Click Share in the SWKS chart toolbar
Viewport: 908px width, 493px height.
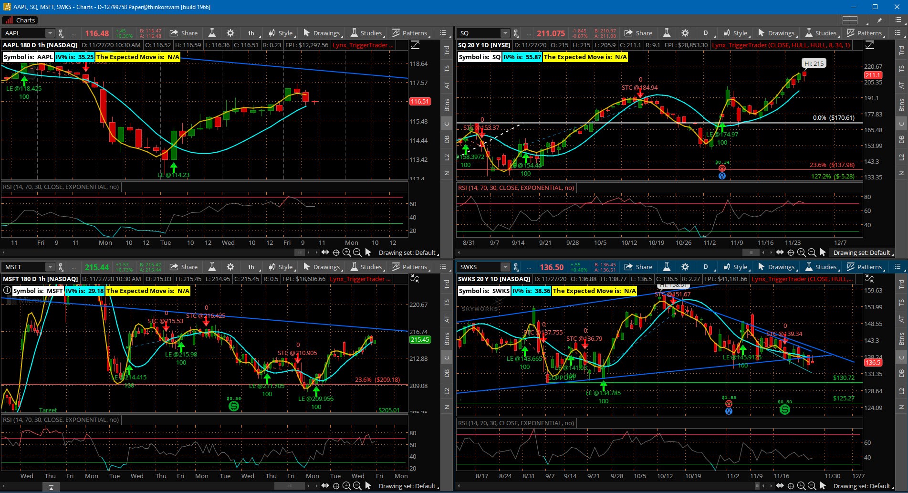click(638, 267)
